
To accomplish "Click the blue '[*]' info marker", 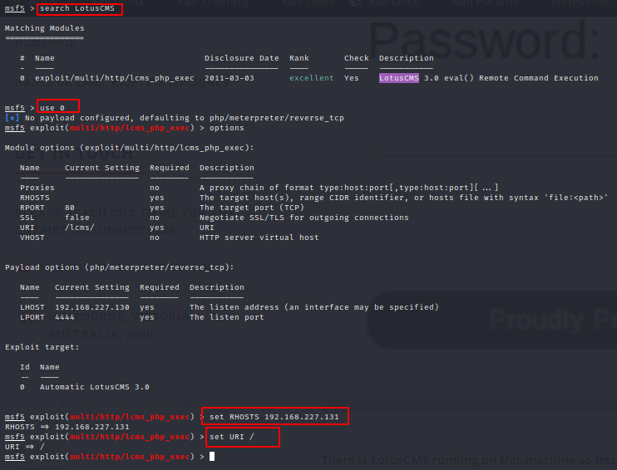I will click(12, 118).
